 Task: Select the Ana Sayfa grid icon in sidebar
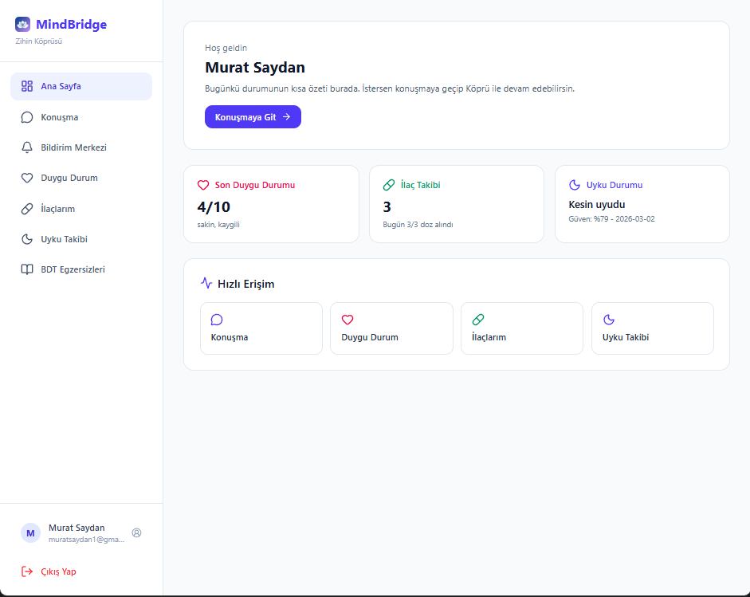(x=26, y=86)
